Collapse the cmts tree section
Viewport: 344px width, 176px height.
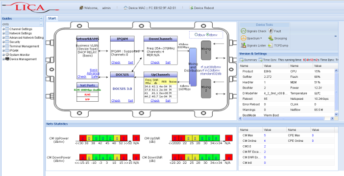click(41, 24)
